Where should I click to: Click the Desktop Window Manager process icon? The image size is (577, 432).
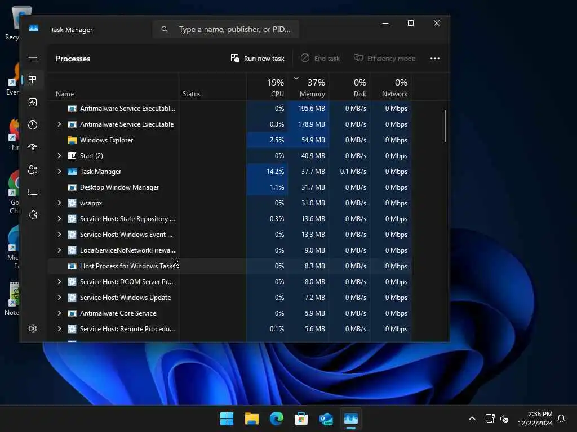[72, 187]
